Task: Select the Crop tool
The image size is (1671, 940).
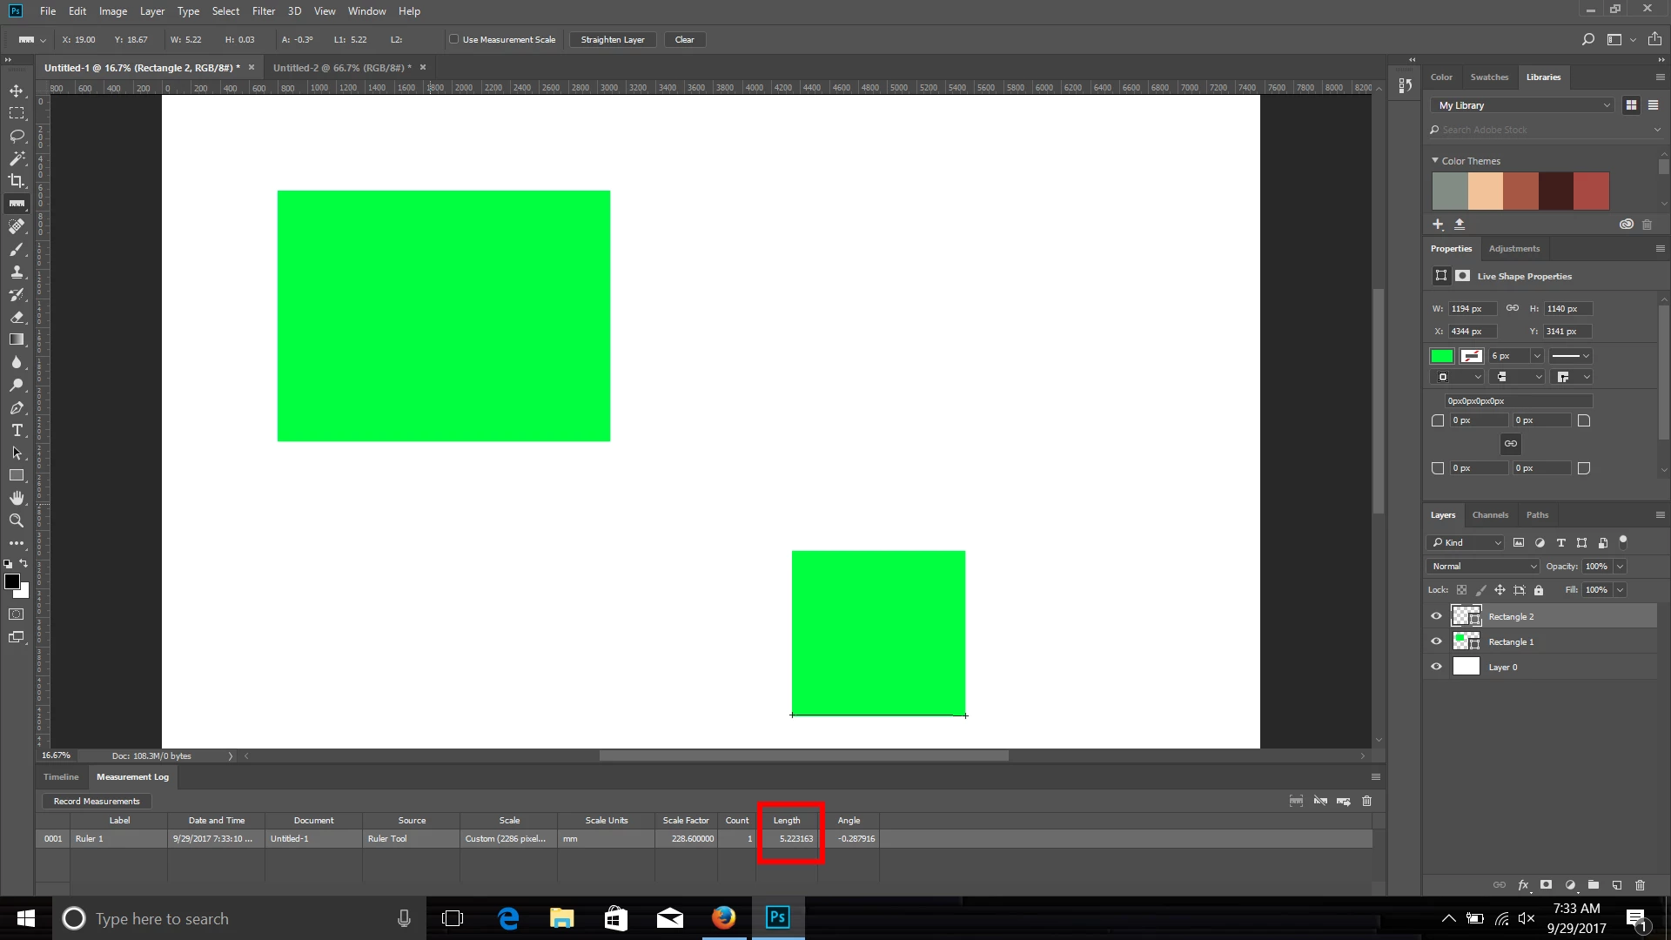Action: (17, 181)
